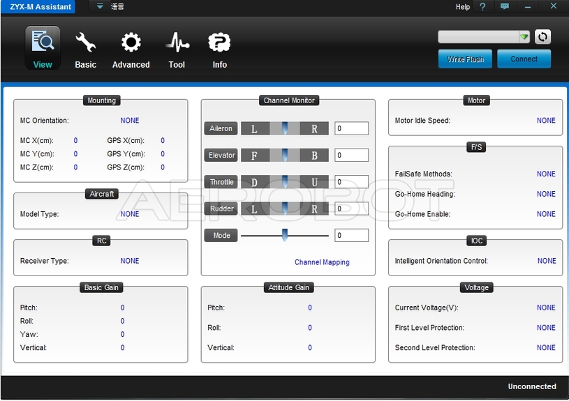The image size is (569, 401).
Task: Open the feedback message icon
Action: 505,7
